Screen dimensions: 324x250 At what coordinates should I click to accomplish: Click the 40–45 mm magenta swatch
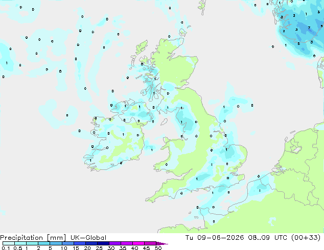point(138,243)
